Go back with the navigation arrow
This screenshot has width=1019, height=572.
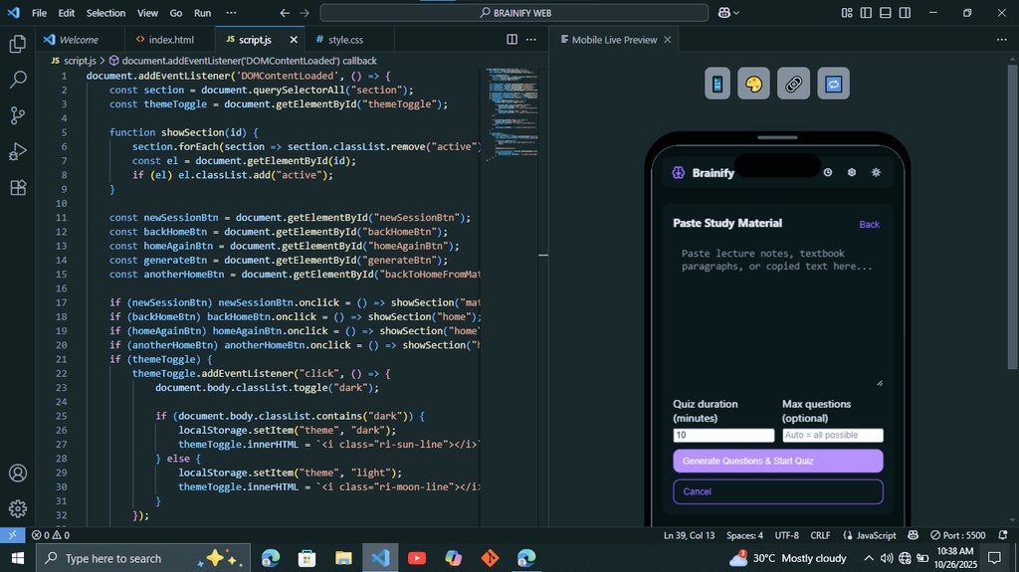point(285,12)
